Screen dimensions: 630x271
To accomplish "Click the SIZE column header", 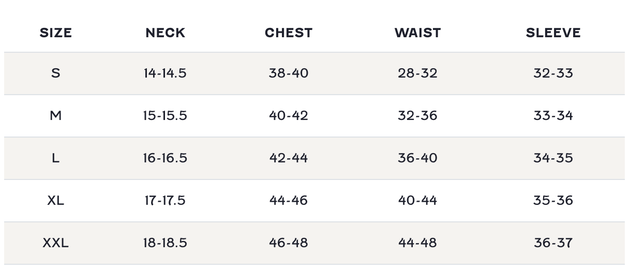I will point(56,33).
